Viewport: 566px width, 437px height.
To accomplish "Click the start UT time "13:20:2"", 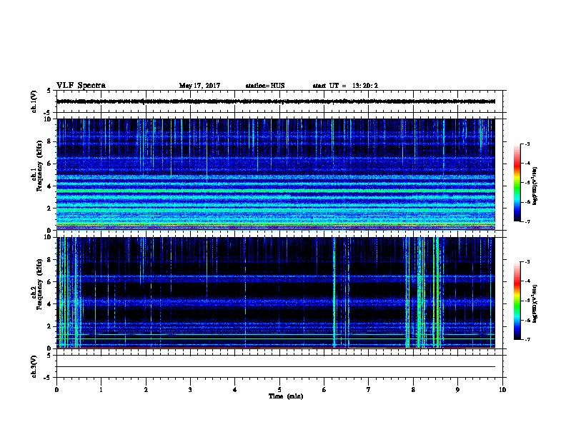I will [x=365, y=86].
